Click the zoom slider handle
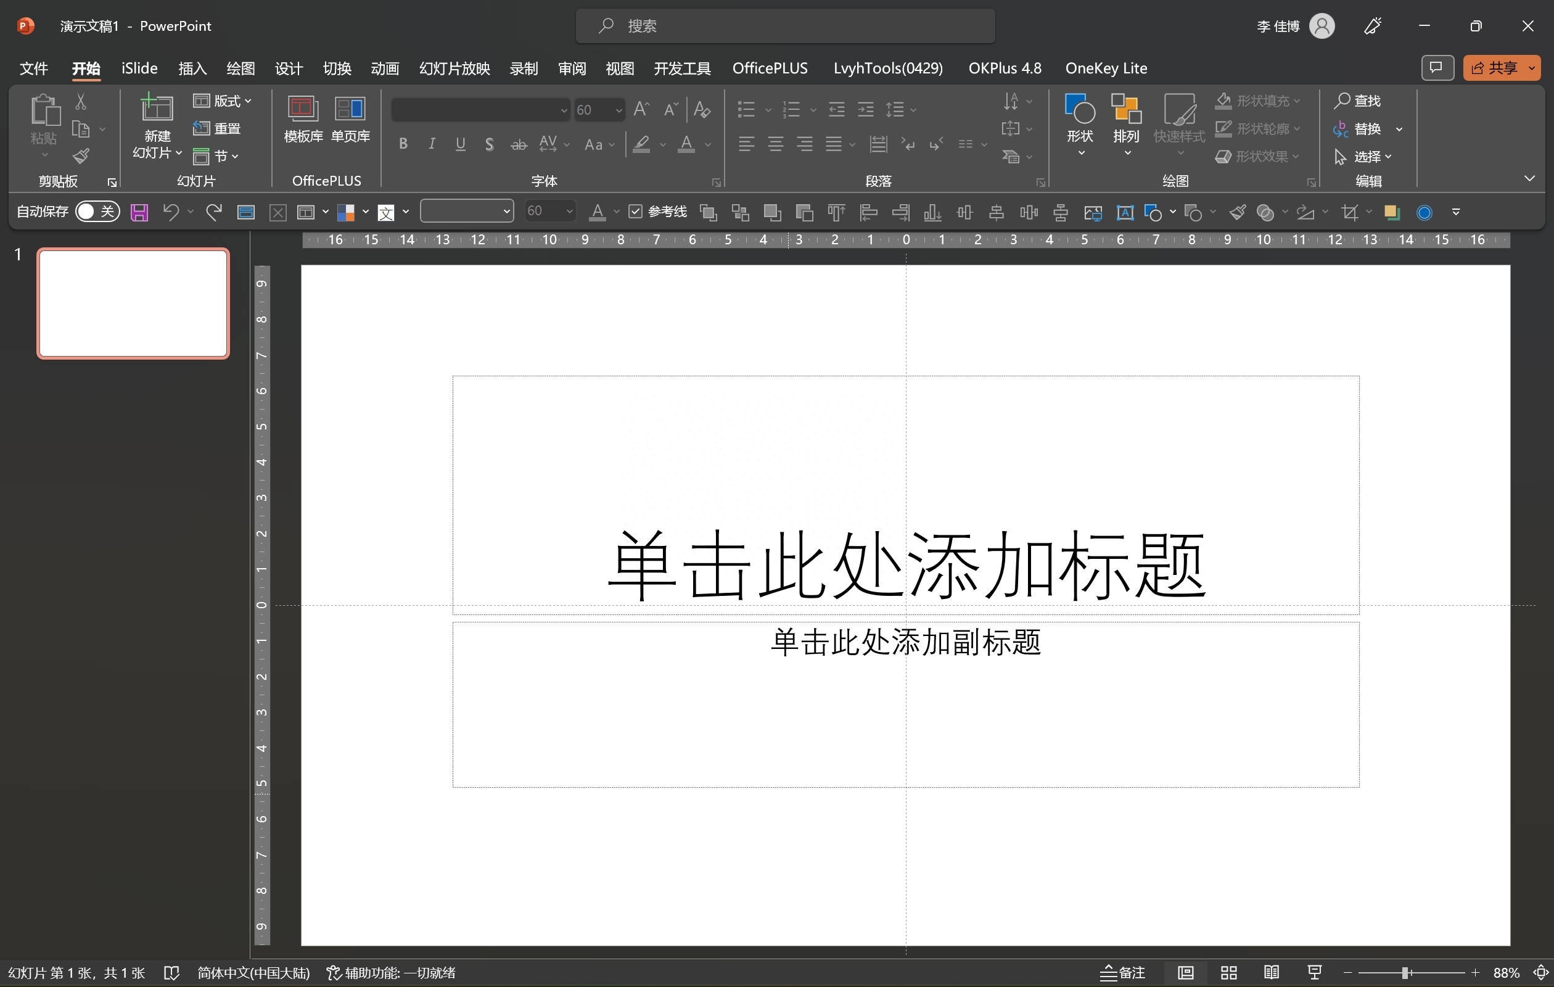Image resolution: width=1554 pixels, height=987 pixels. pos(1405,972)
